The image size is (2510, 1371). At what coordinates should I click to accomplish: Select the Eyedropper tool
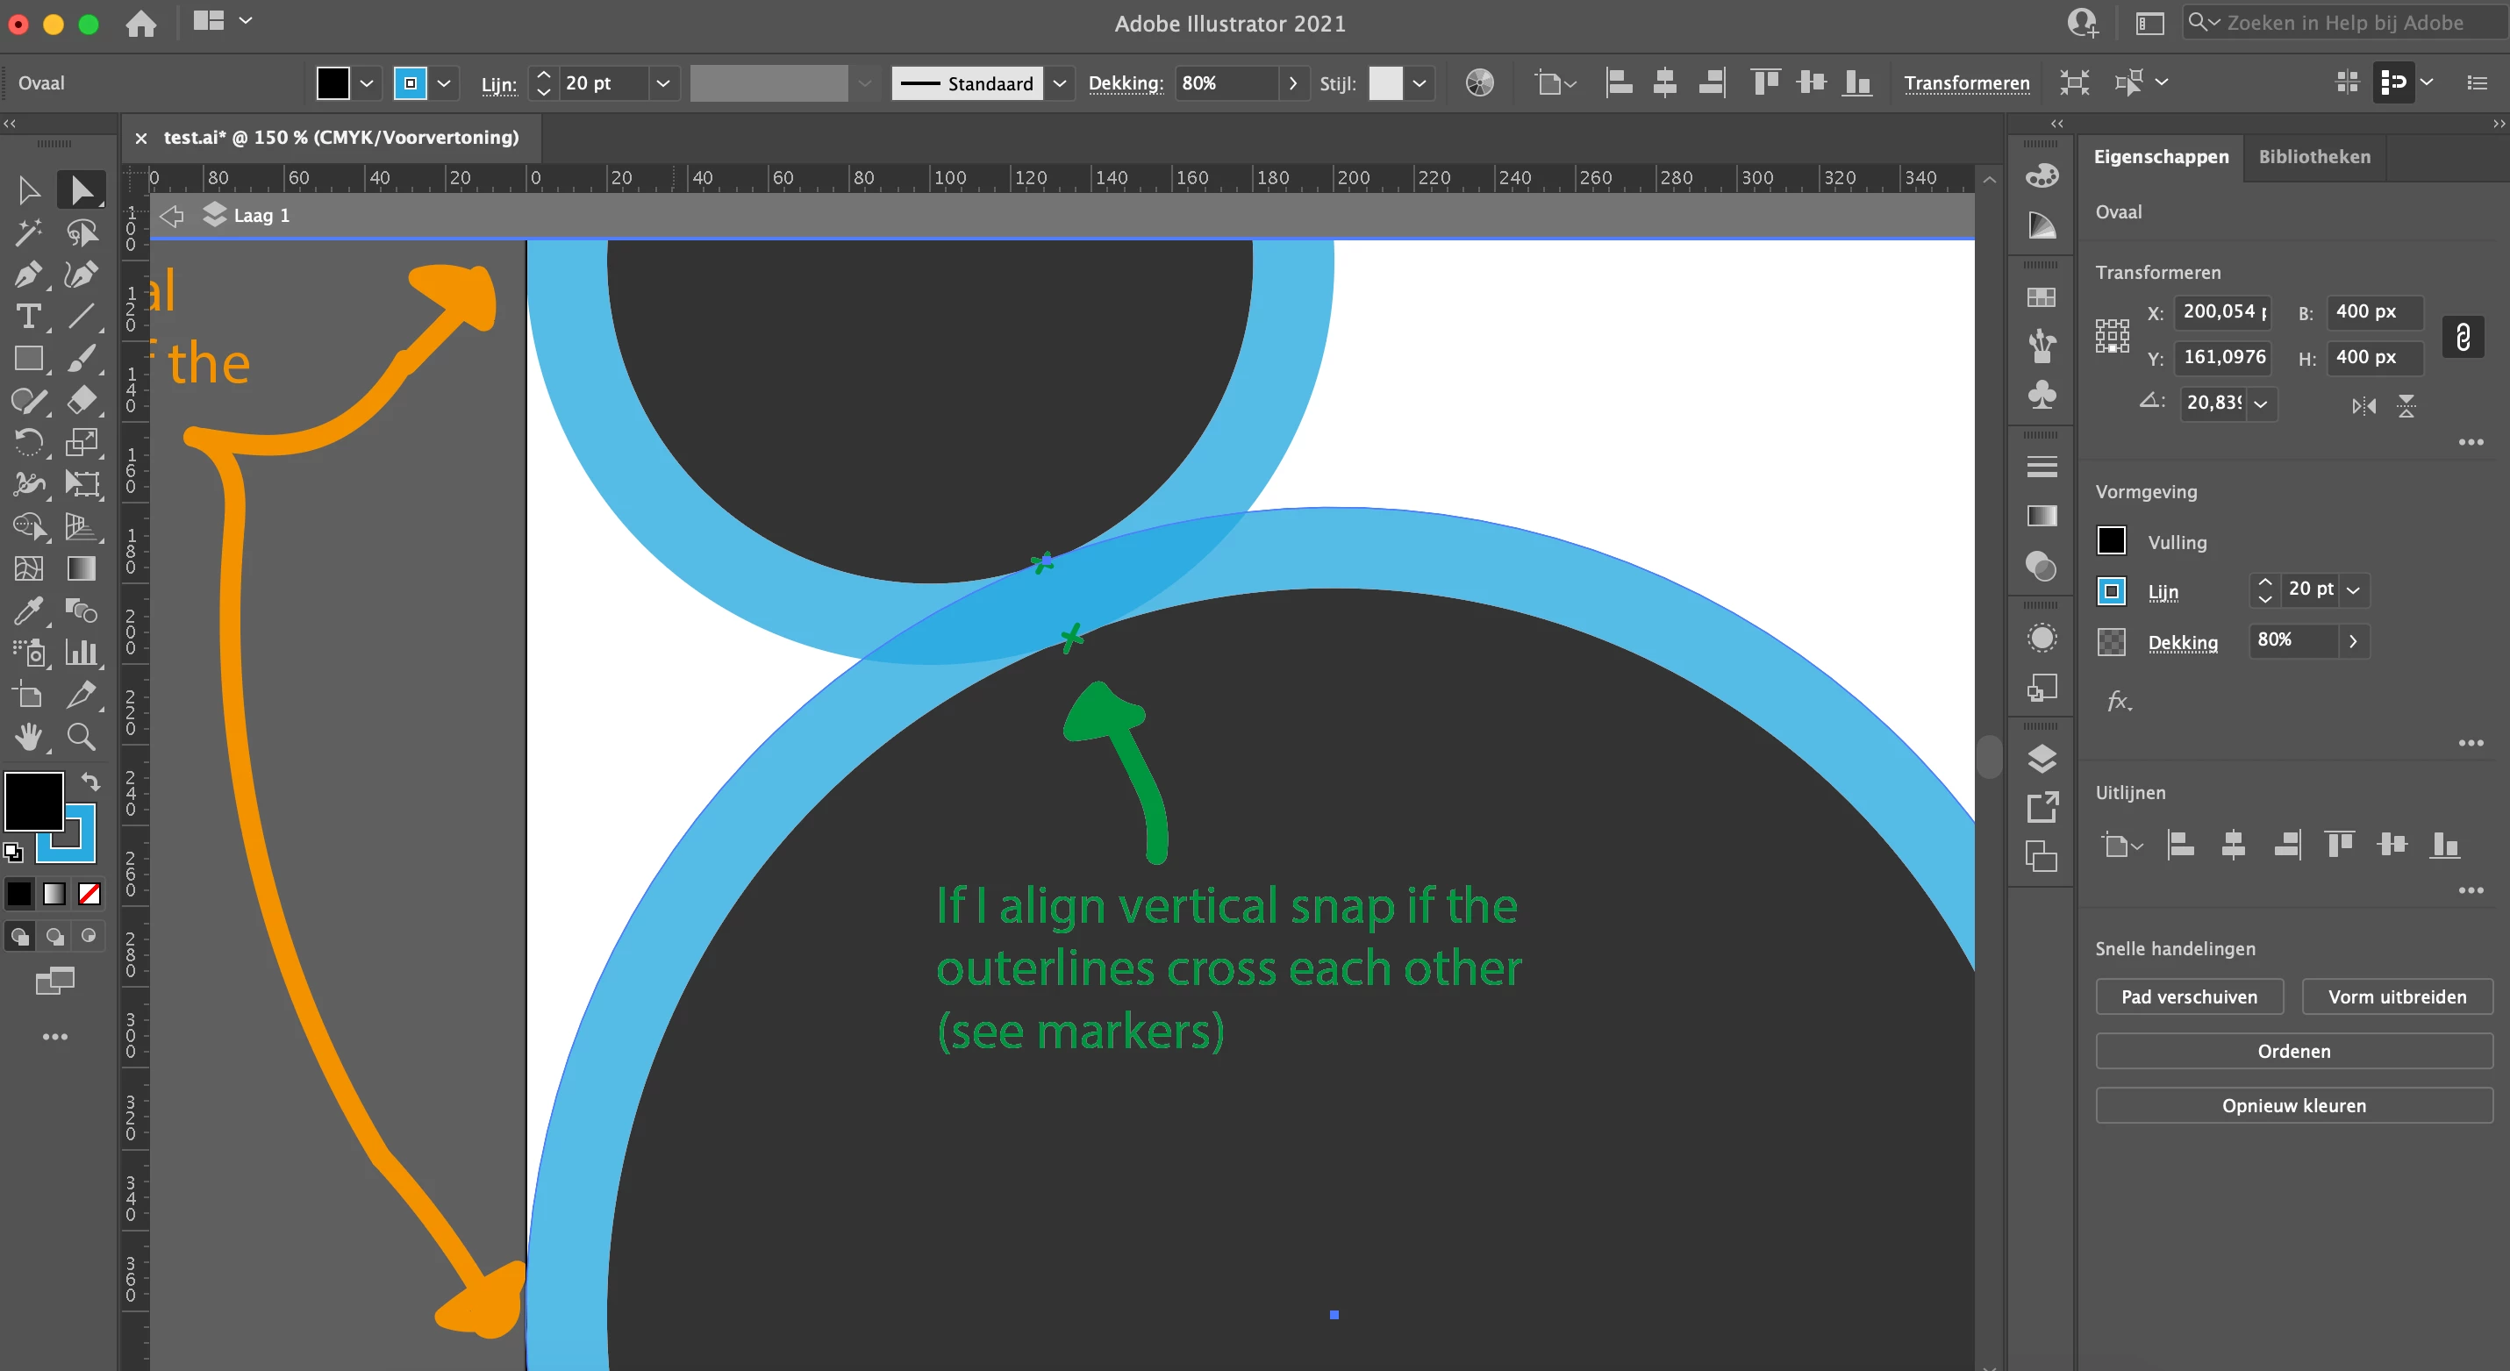pyautogui.click(x=27, y=611)
